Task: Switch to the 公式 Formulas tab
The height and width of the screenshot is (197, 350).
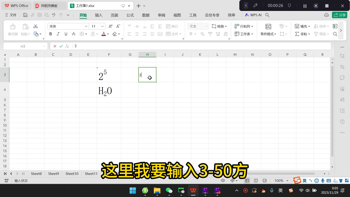Action: (130, 15)
